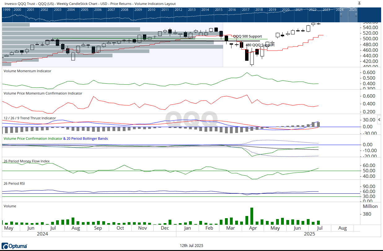Image resolution: width=383 pixels, height=251 pixels.
Task: Click the 460.00 price axis value
Action: [x=371, y=50]
